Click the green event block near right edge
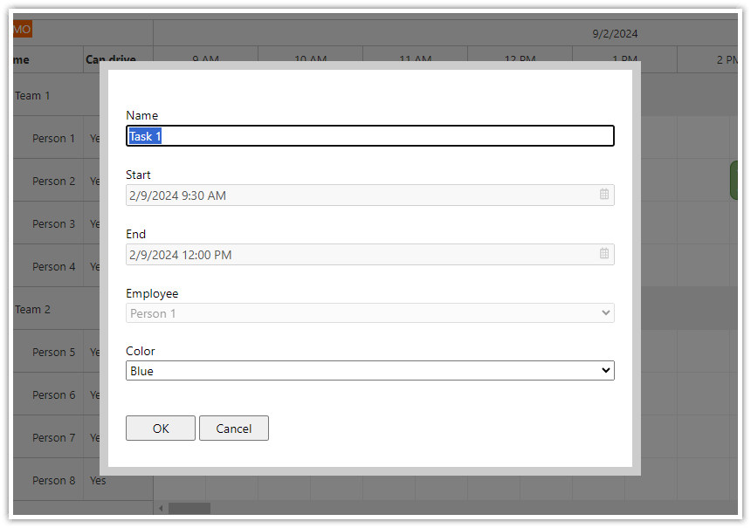751x528 pixels. pyautogui.click(x=738, y=181)
